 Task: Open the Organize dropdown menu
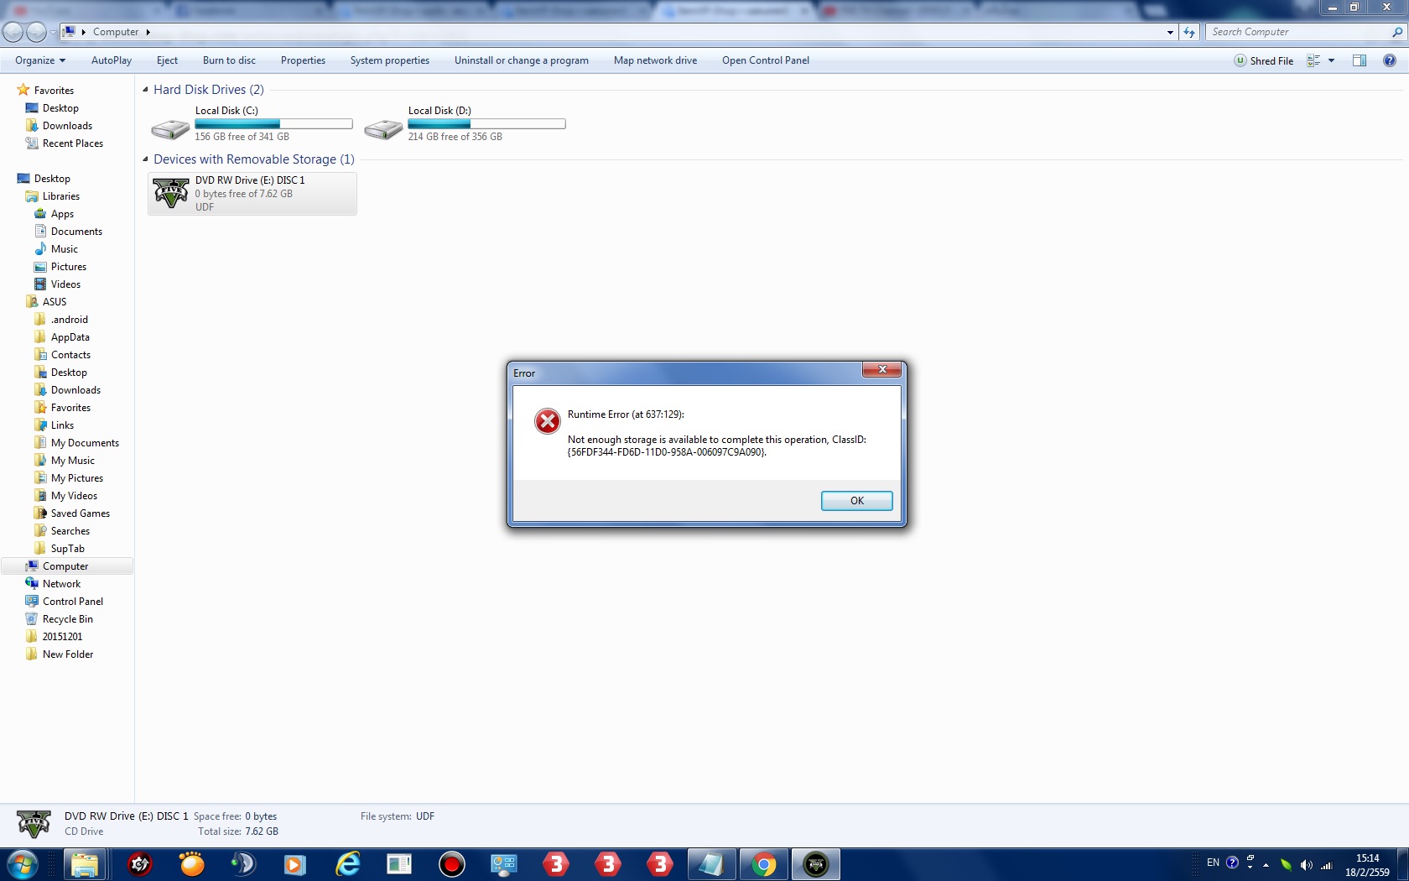pyautogui.click(x=39, y=60)
